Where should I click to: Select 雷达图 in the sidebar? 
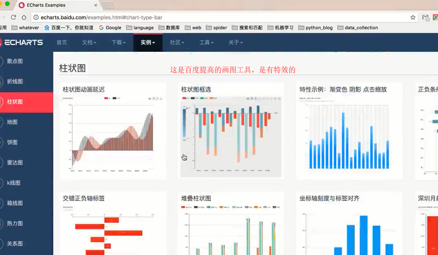(26, 163)
